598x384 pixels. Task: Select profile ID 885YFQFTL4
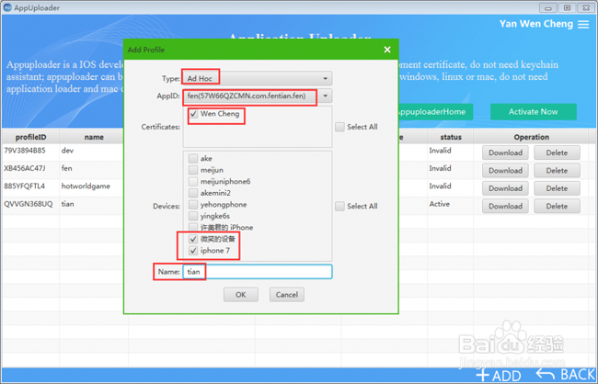[x=25, y=186]
